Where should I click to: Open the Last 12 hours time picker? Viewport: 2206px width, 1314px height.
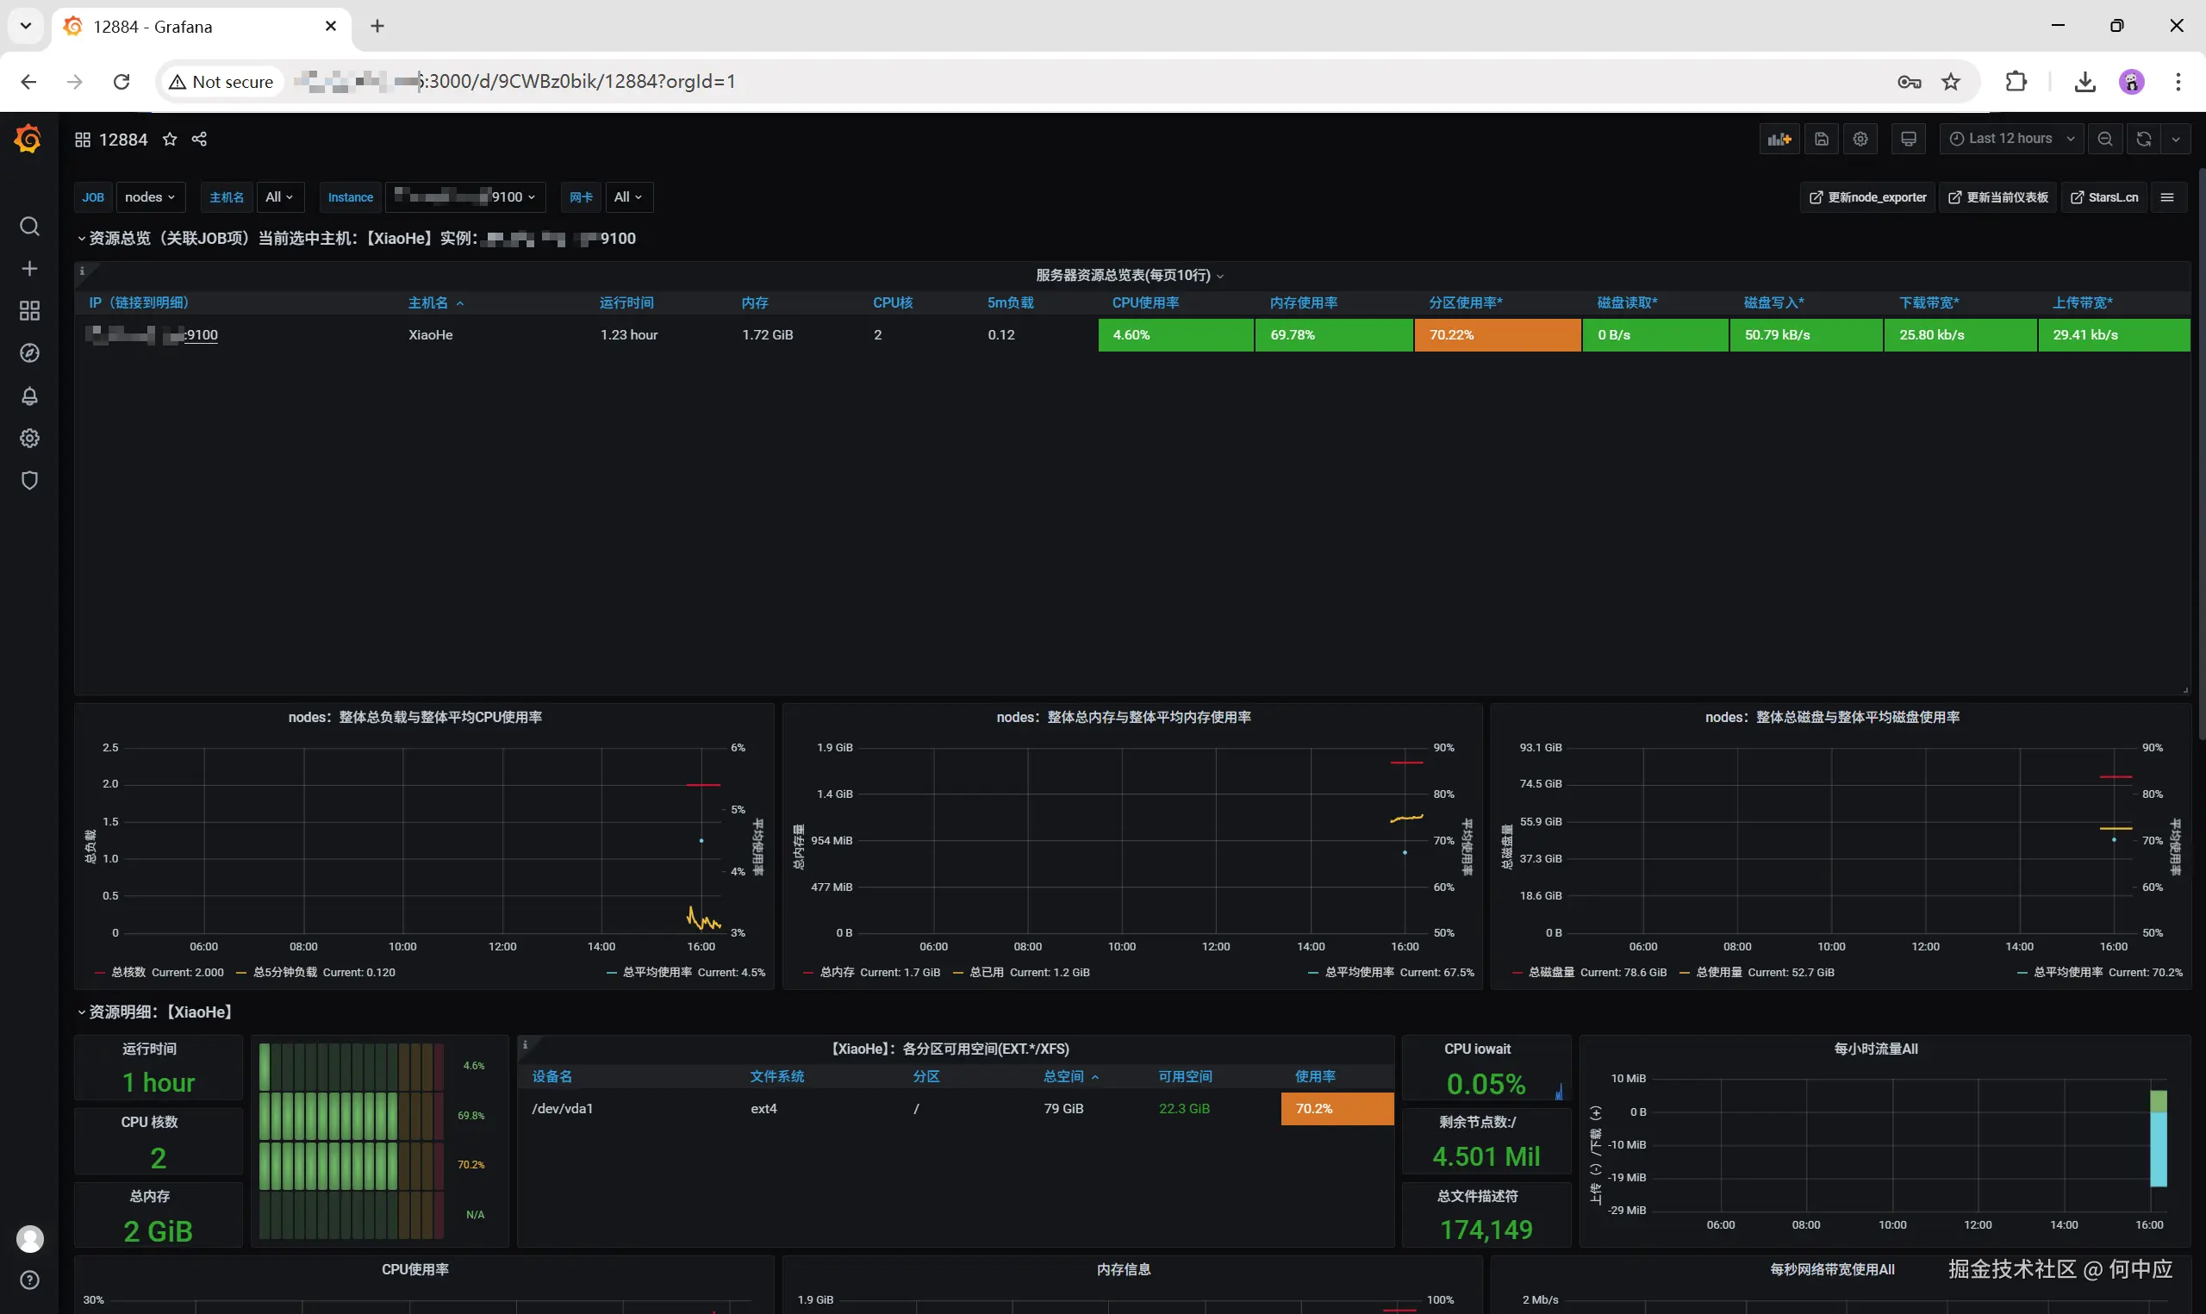point(2012,139)
